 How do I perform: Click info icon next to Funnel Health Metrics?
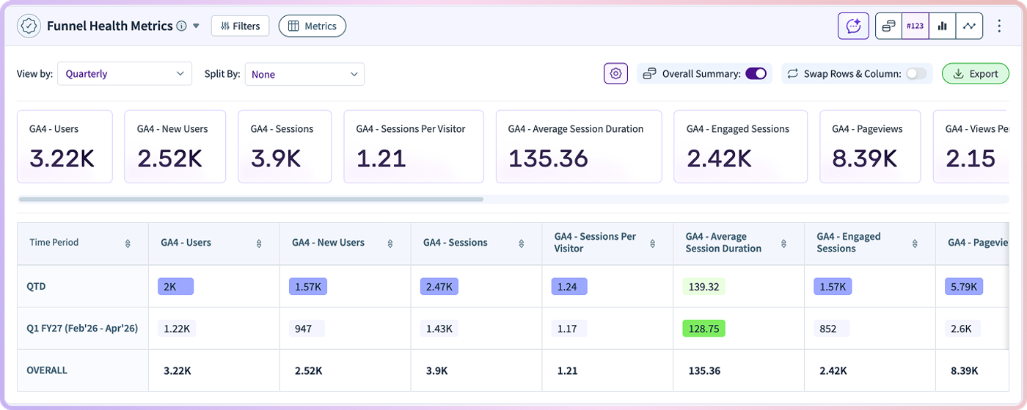tap(181, 26)
